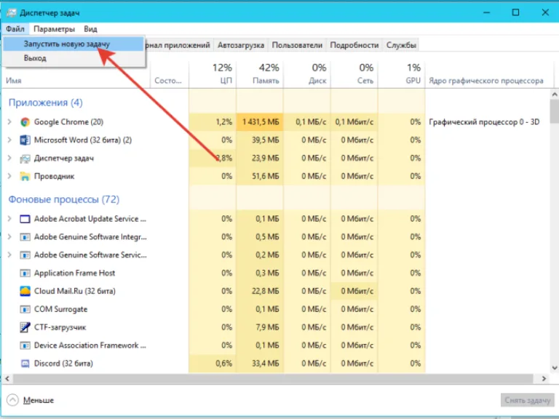Switch to the Подробности tab
The width and height of the screenshot is (559, 419).
coord(354,45)
